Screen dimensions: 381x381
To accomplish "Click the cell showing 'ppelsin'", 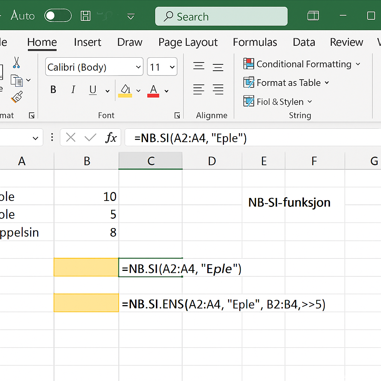I will (27, 232).
